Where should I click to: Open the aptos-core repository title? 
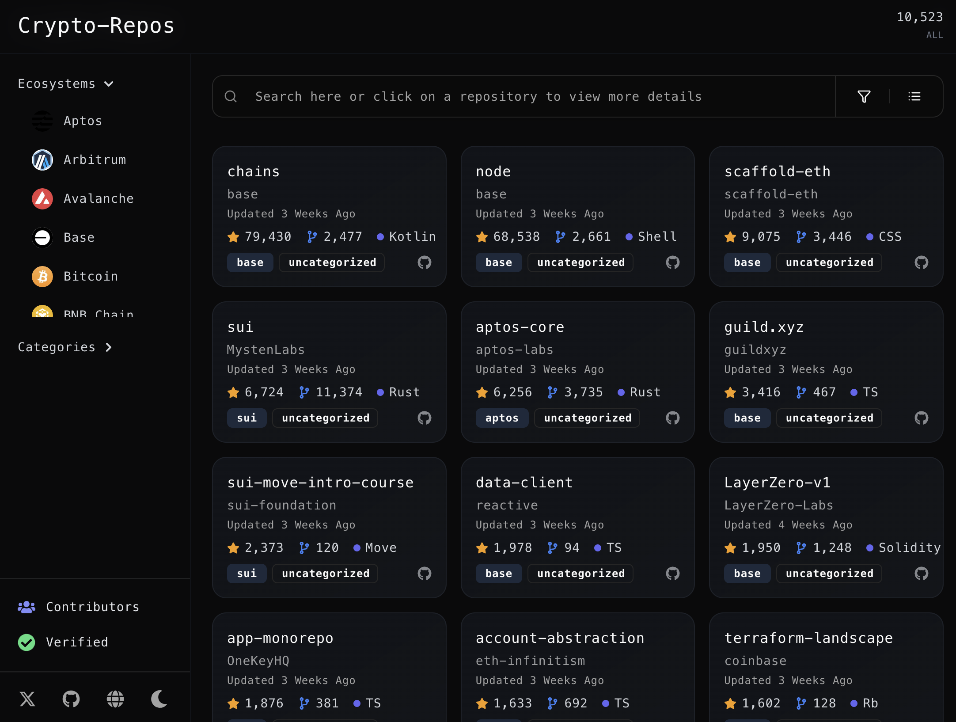click(x=520, y=327)
